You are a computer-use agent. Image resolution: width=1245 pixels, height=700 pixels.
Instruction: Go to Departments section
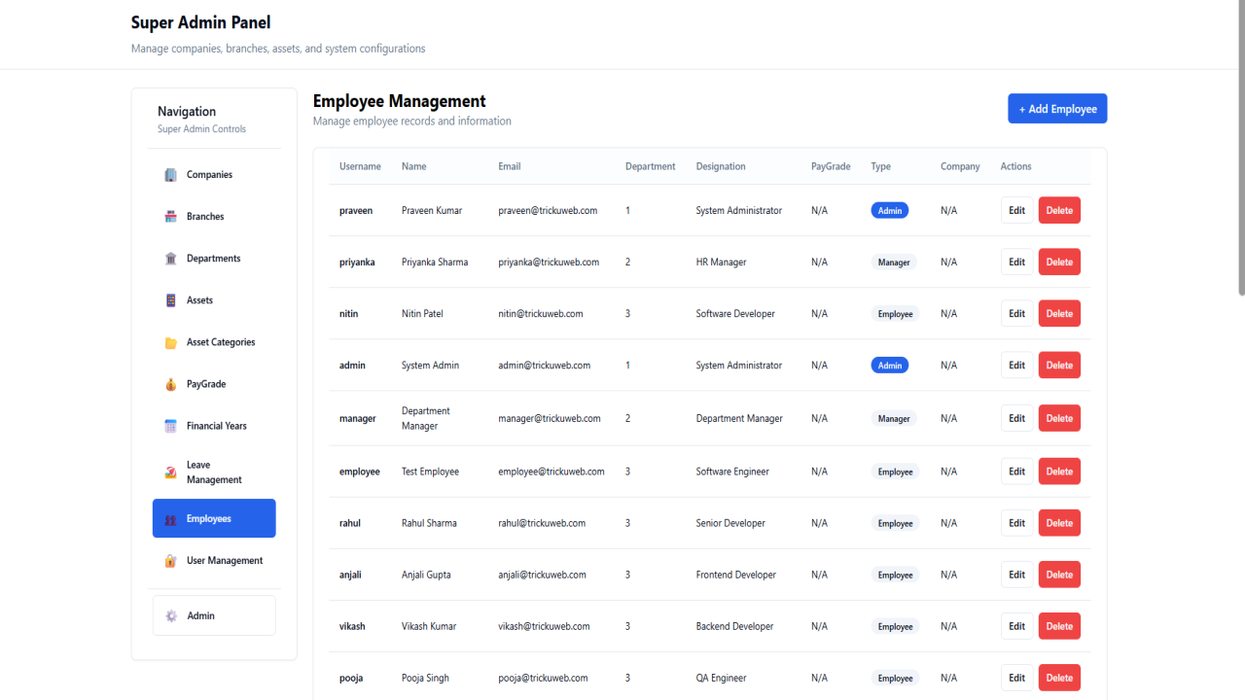point(214,259)
